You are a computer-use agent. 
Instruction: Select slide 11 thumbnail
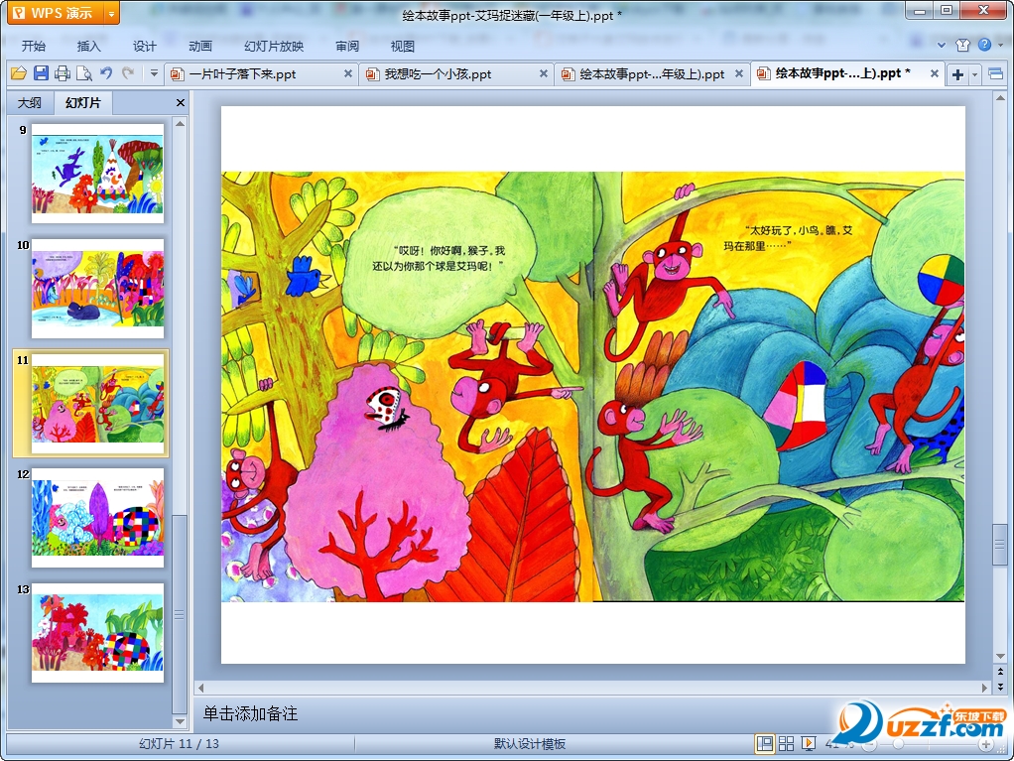97,404
